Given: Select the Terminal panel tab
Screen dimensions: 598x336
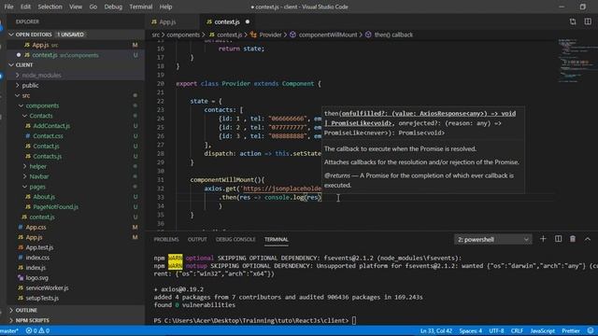Looking at the screenshot, I should (x=277, y=239).
